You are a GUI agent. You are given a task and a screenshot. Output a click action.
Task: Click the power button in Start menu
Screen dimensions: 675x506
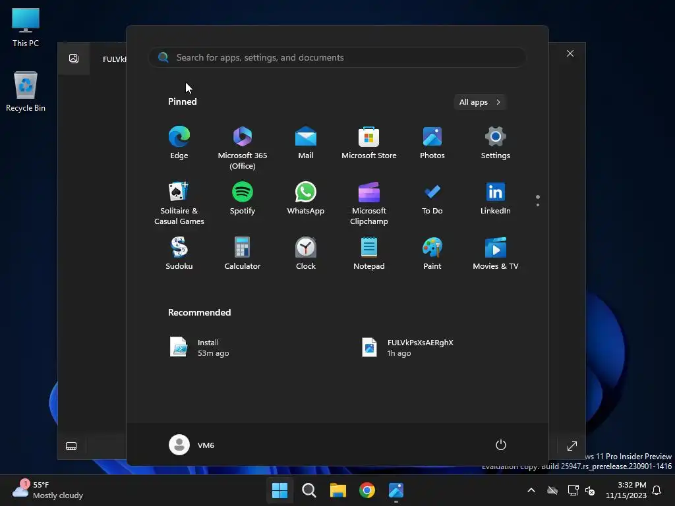point(501,445)
